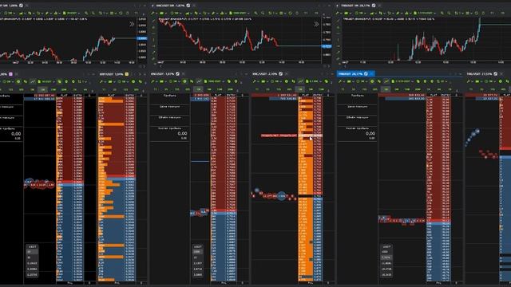511x287 pixels.
Task: Click FLAT header in the TRBUSDT 28,17% order book
Action: (x=434, y=96)
